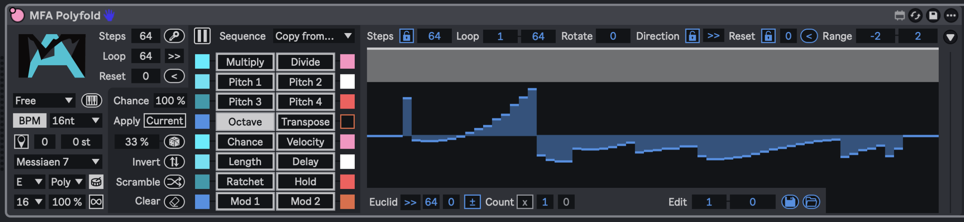Click the piano keyboard icon
Image resolution: width=964 pixels, height=222 pixels.
pos(92,101)
